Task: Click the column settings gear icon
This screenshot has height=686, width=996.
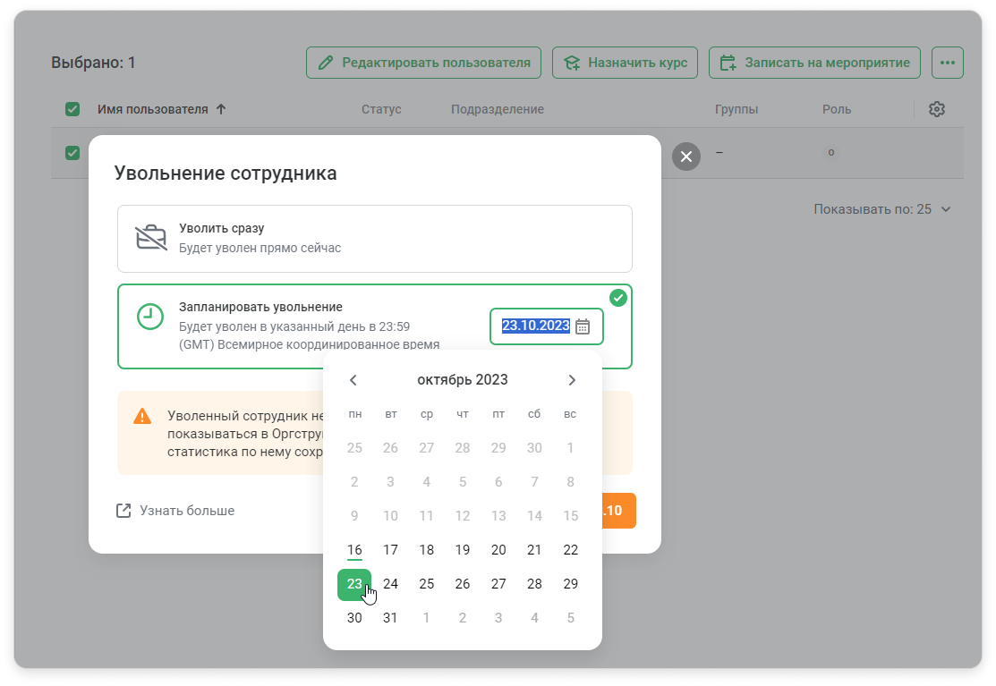Action: pyautogui.click(x=937, y=109)
